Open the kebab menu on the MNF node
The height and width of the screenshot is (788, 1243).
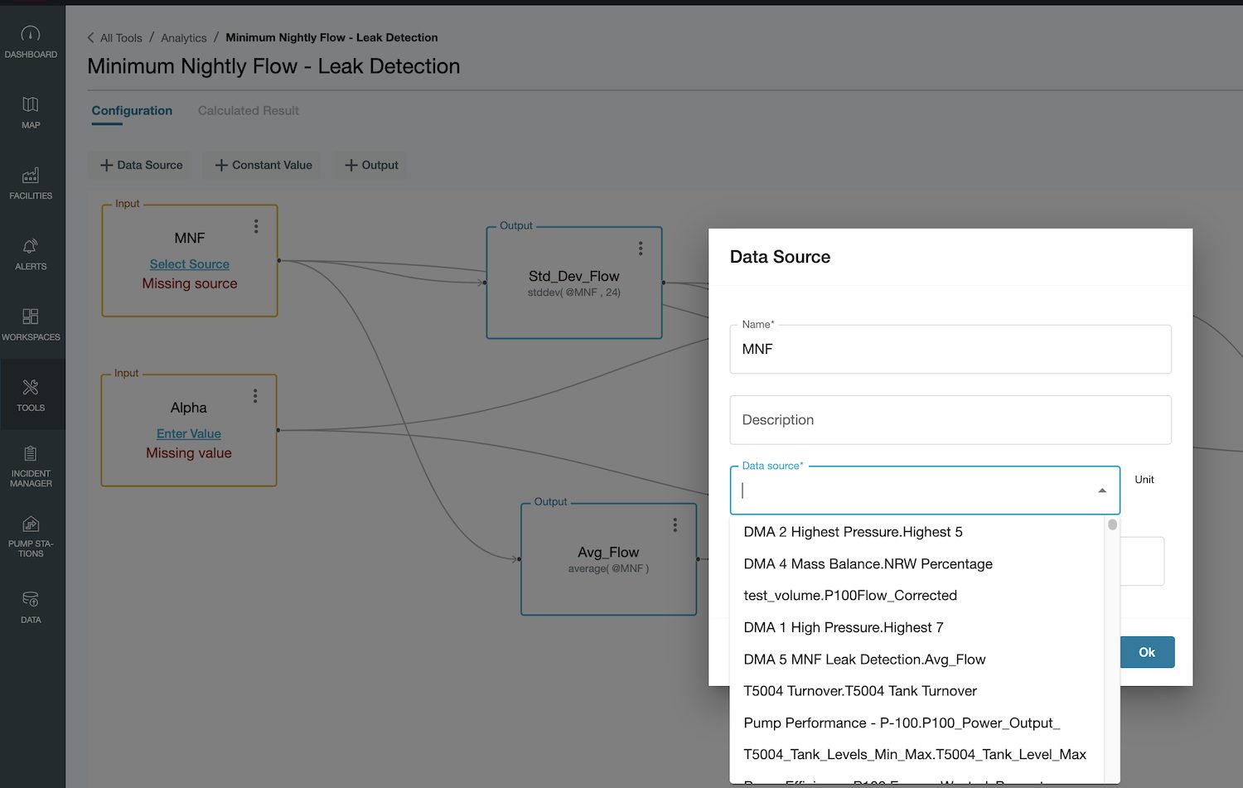[256, 226]
